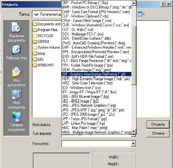
Task: Pick HDR - High Dynamic Range Image
Action: click(96, 79)
